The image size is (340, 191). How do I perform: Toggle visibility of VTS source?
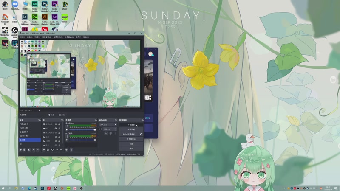coord(56,129)
